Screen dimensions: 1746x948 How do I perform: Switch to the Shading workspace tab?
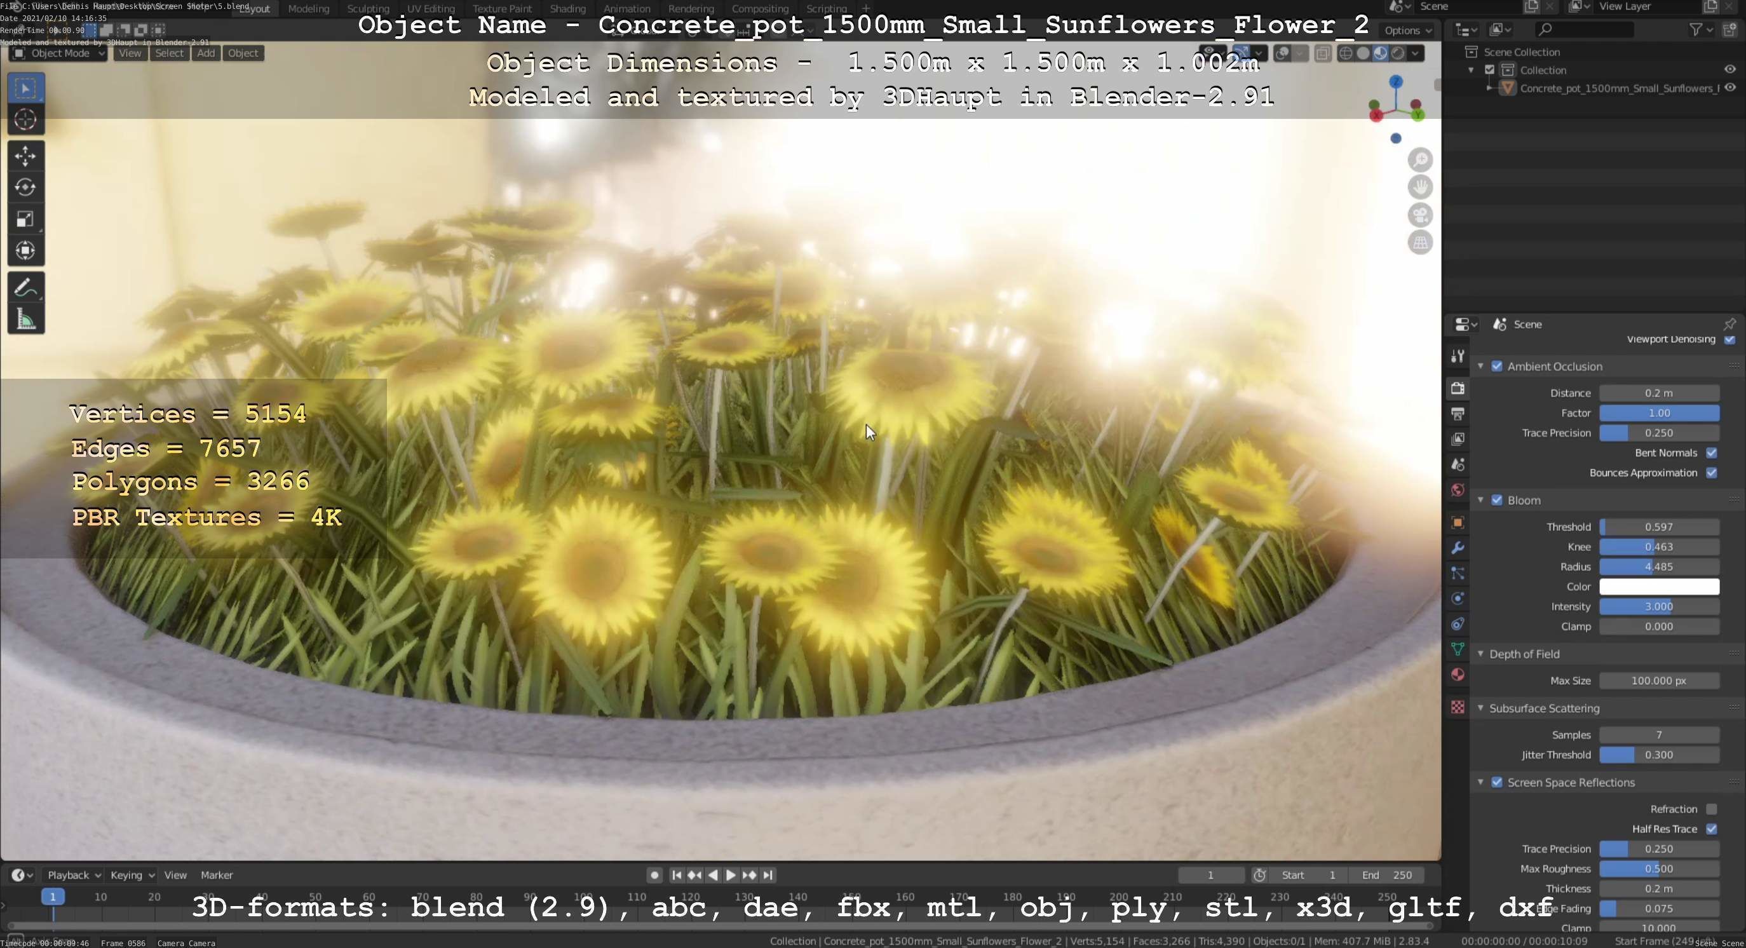click(x=567, y=9)
